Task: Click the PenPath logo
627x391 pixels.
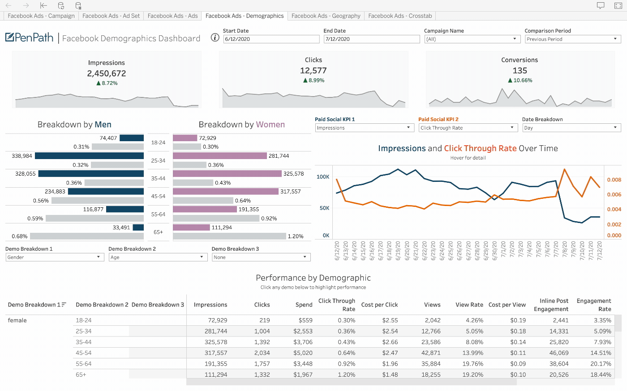Action: pos(30,38)
